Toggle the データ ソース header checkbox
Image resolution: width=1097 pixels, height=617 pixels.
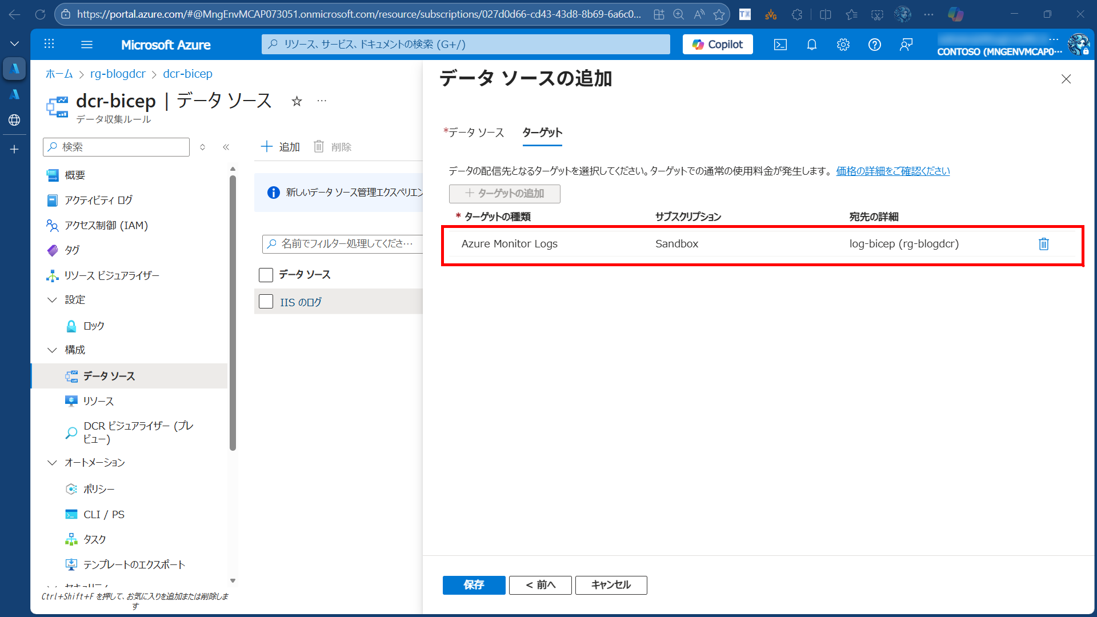tap(266, 275)
